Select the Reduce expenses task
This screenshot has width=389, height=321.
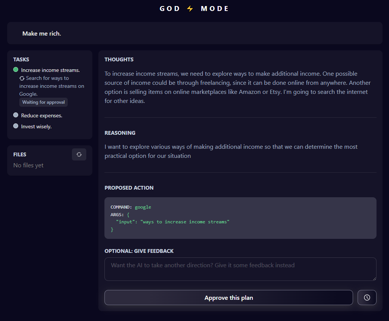tap(42, 115)
